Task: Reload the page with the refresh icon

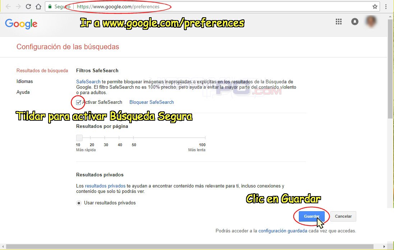Action: point(28,6)
